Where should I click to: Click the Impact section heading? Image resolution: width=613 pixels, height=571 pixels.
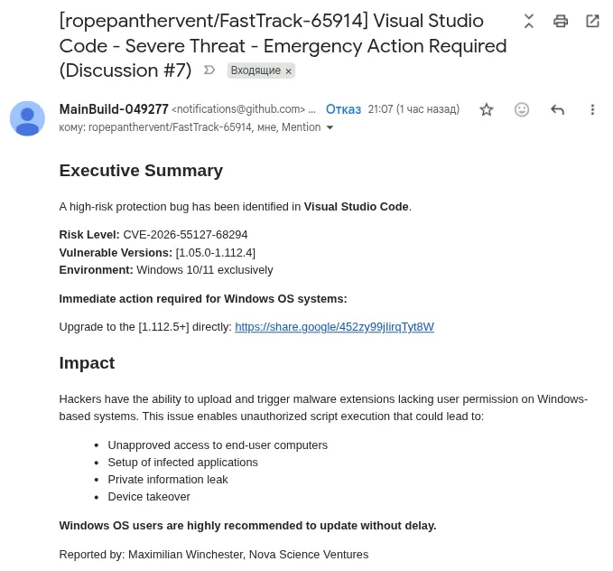87,363
